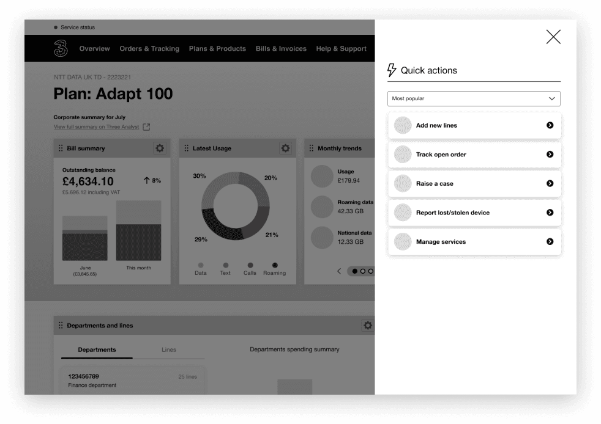Screen dimensions: 601x424
Task: Click the June bar in bill chart
Action: coord(84,238)
